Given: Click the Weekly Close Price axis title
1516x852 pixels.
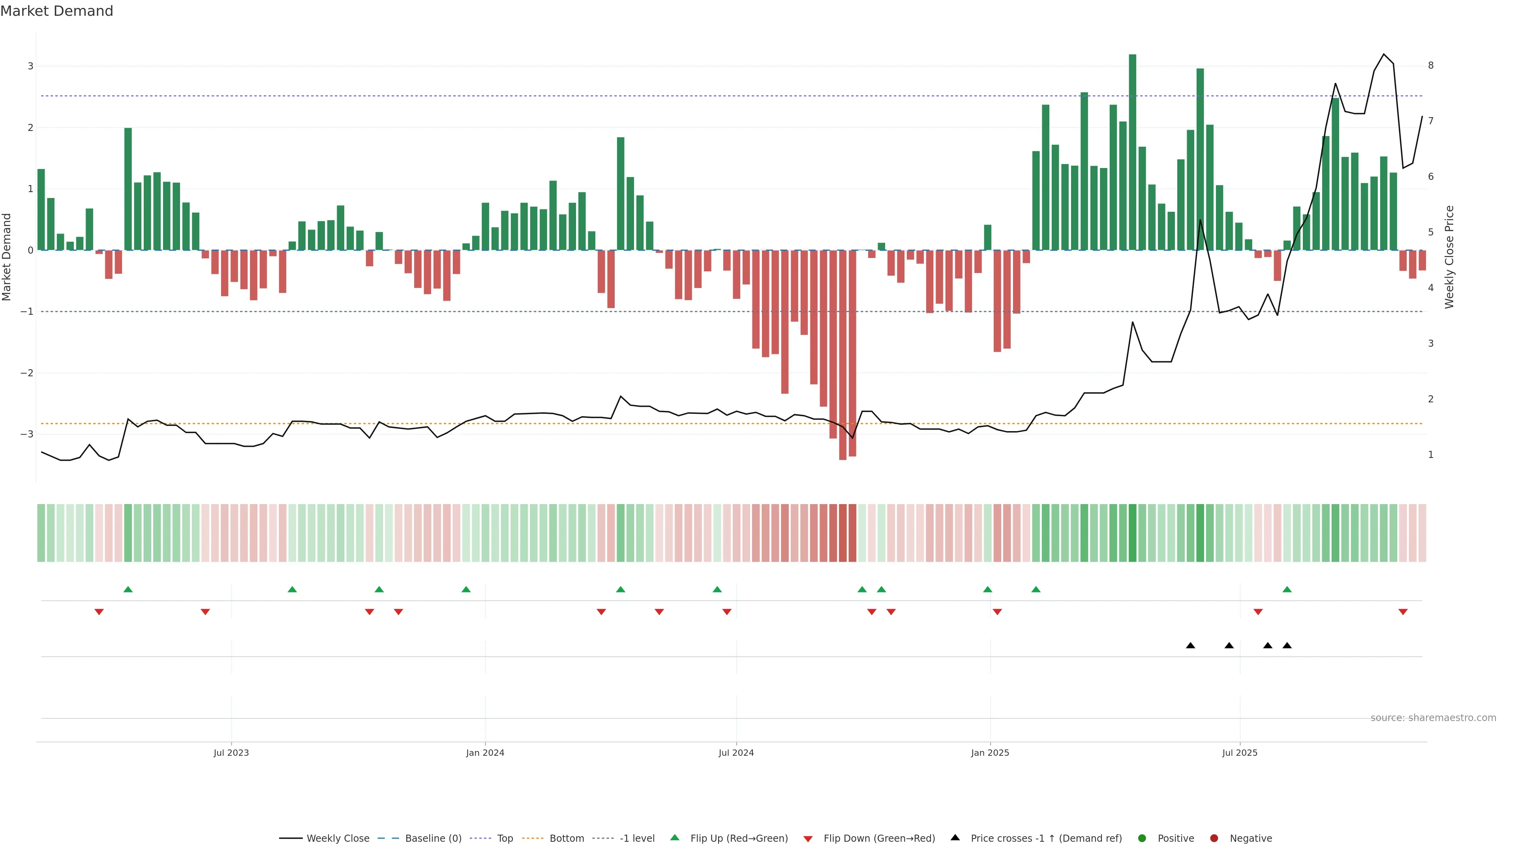Looking at the screenshot, I should point(1449,257).
